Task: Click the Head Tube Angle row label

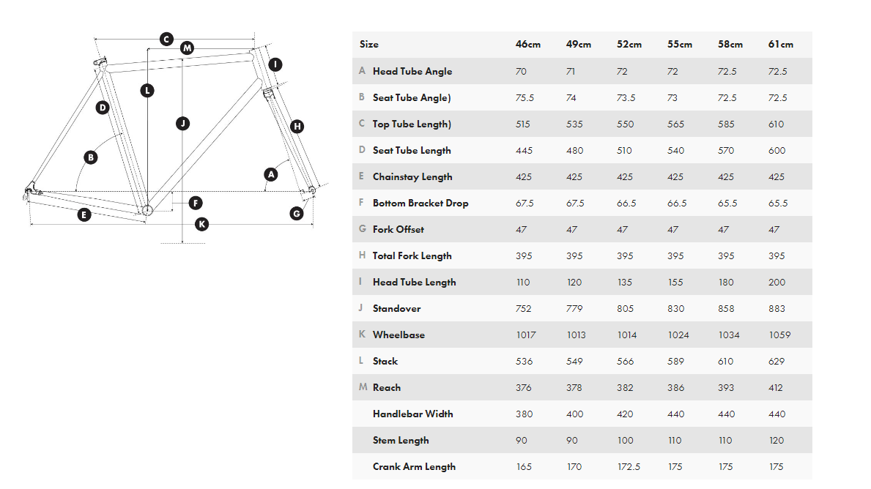Action: tap(412, 72)
